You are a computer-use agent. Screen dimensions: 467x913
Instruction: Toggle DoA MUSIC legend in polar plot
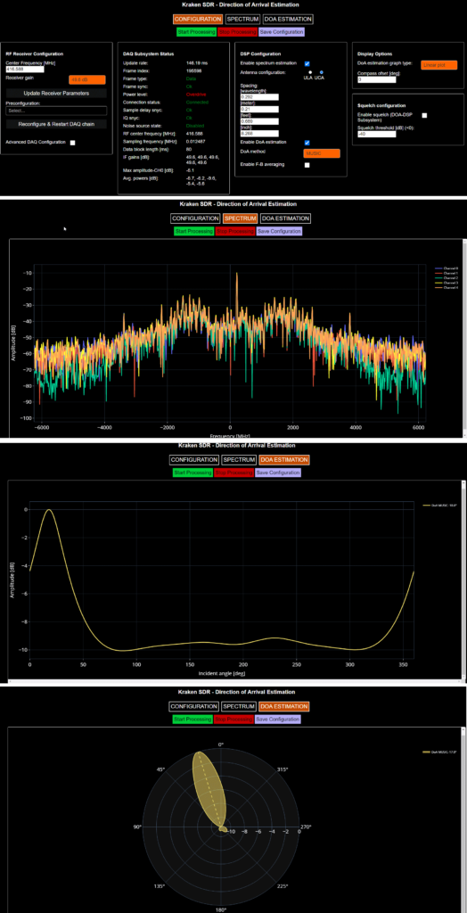coord(440,753)
